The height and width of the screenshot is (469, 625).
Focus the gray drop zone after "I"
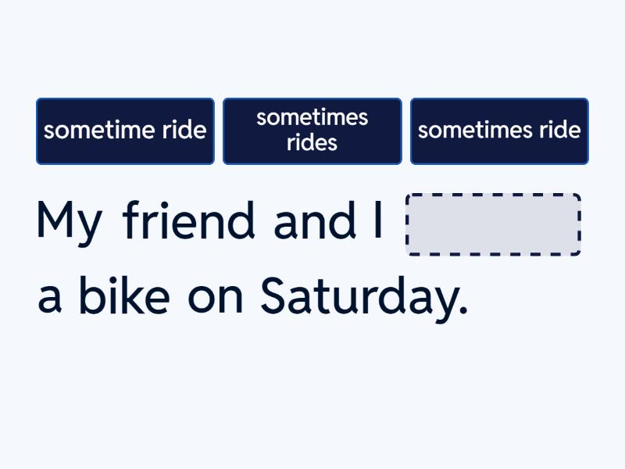(x=493, y=224)
